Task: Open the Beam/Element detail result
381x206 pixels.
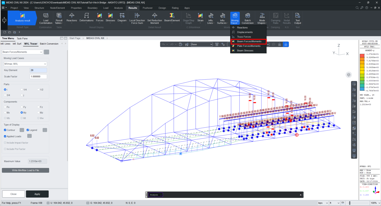Action: [172, 18]
